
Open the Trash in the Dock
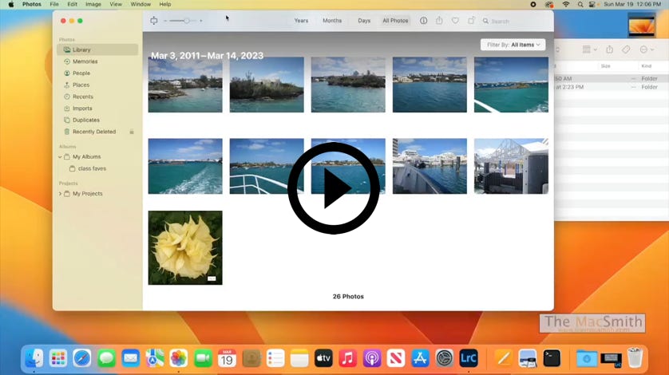[635, 357]
